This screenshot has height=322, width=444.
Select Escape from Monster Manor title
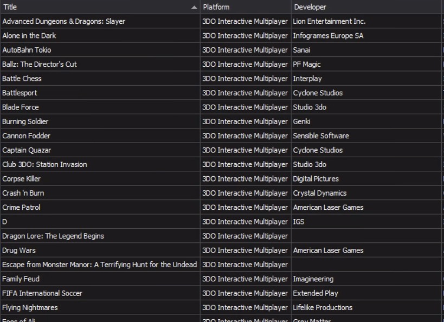(99, 265)
